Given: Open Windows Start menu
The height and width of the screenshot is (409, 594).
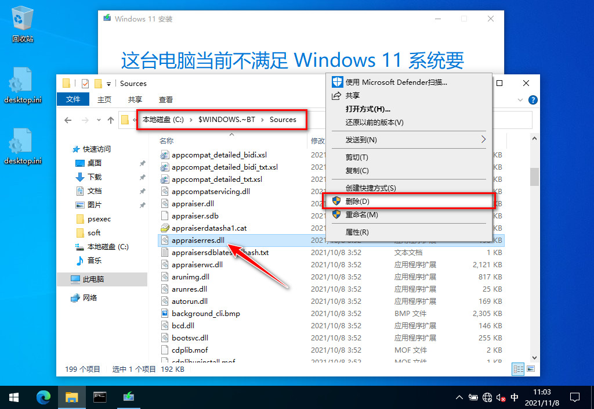Looking at the screenshot, I should coord(14,397).
